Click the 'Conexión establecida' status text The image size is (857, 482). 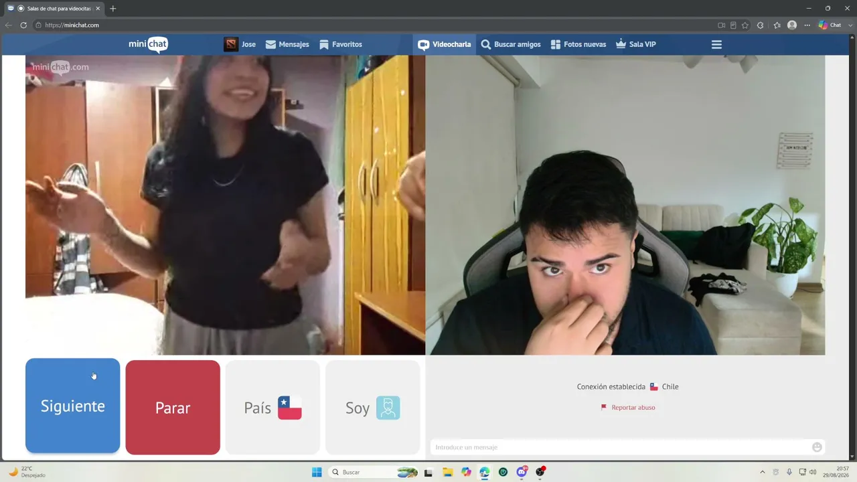click(611, 387)
